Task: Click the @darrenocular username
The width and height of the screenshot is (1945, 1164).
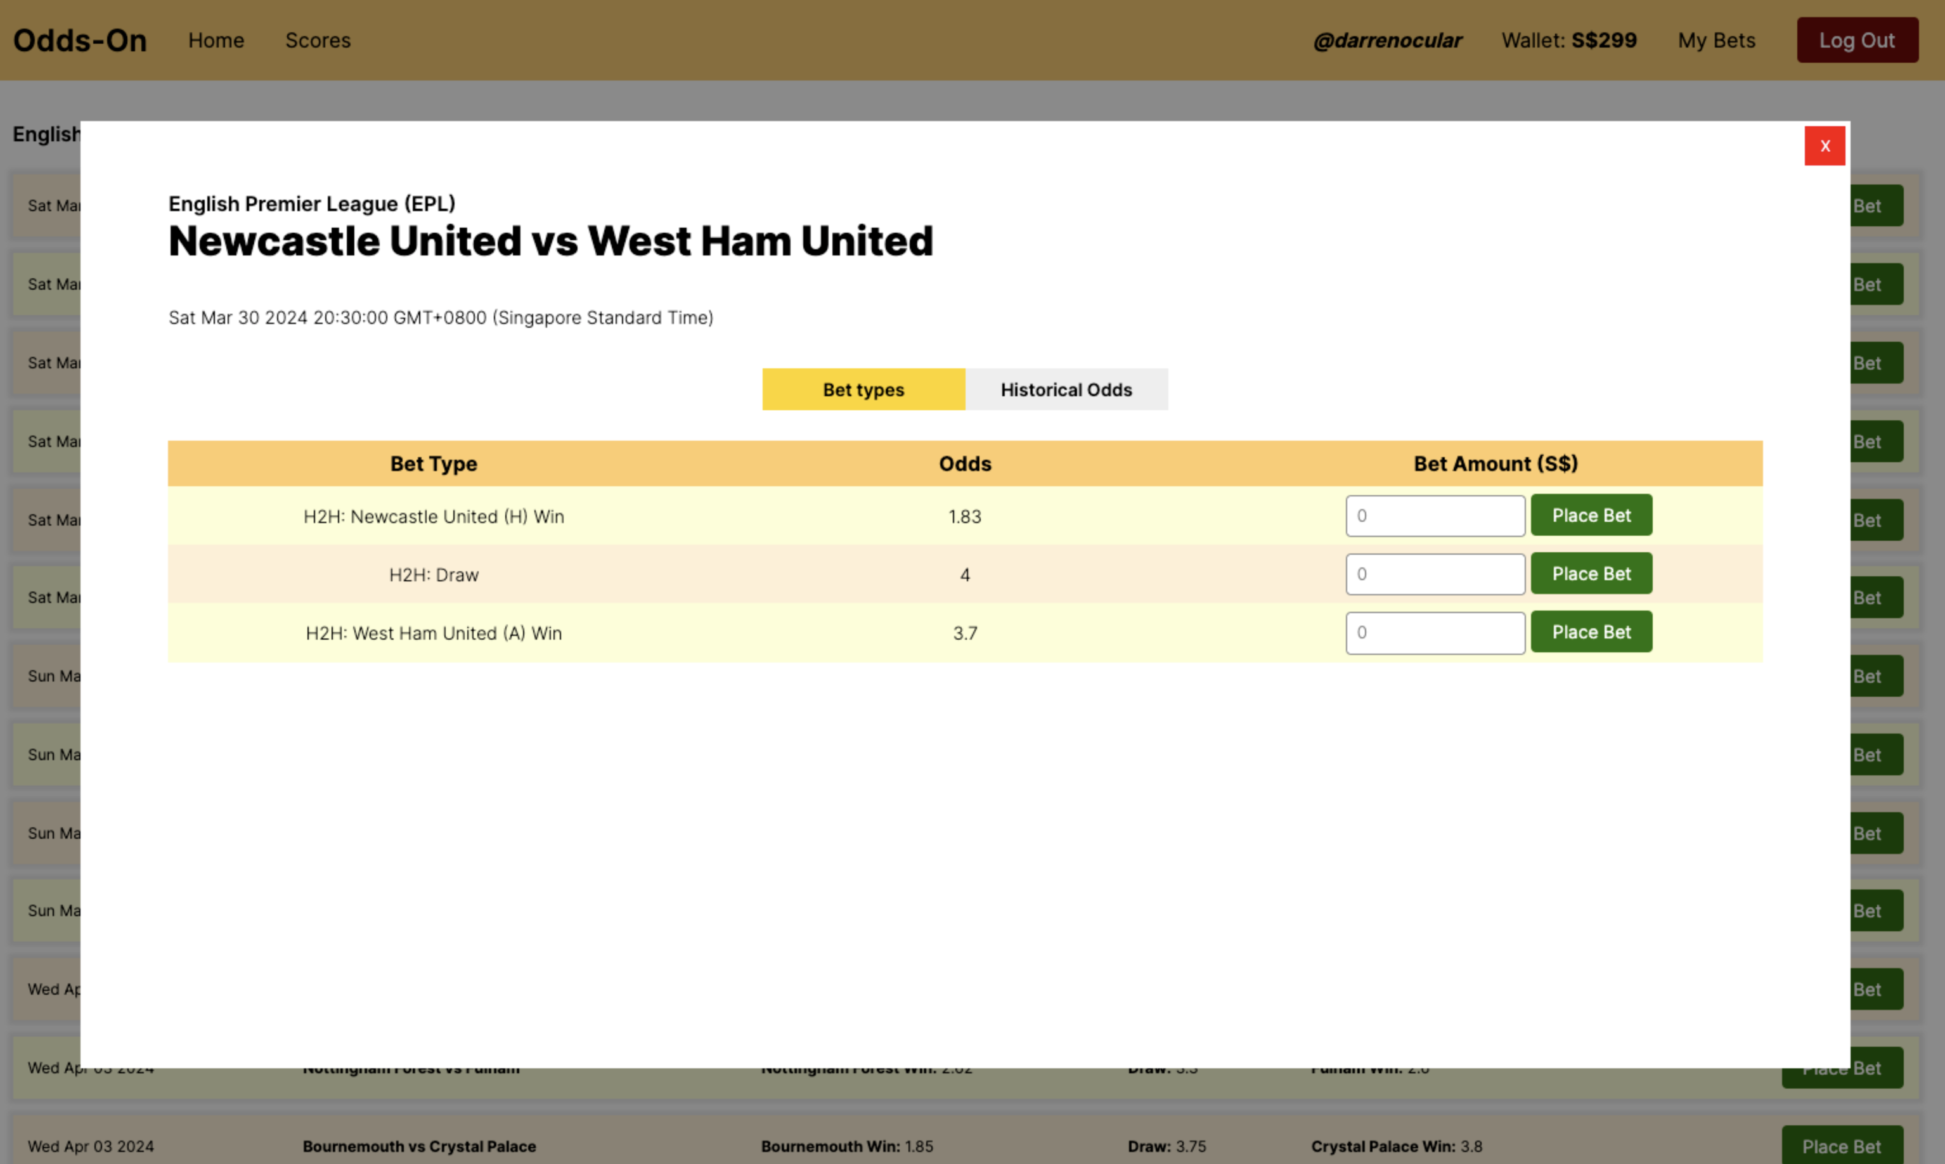Action: point(1386,40)
